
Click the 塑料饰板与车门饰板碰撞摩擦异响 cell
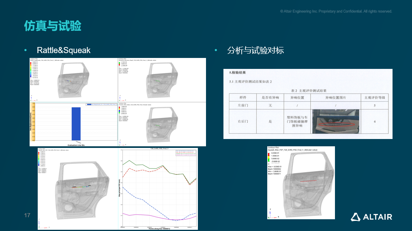click(297, 122)
